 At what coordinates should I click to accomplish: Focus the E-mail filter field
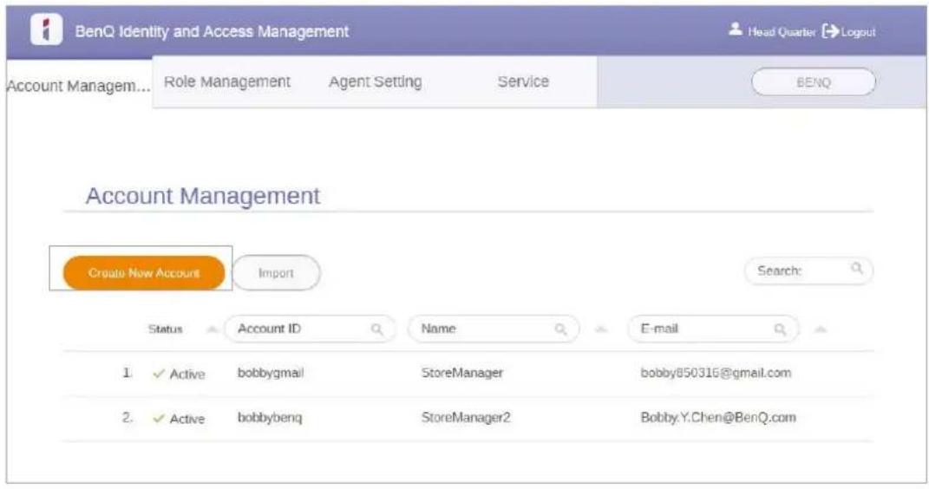click(713, 329)
